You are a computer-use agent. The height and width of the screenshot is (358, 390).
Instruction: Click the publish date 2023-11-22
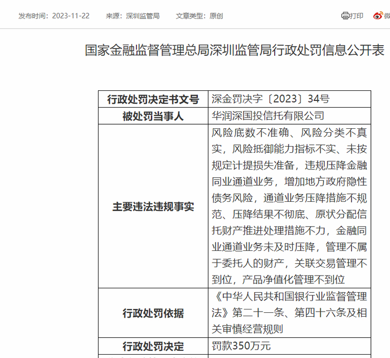[71, 16]
